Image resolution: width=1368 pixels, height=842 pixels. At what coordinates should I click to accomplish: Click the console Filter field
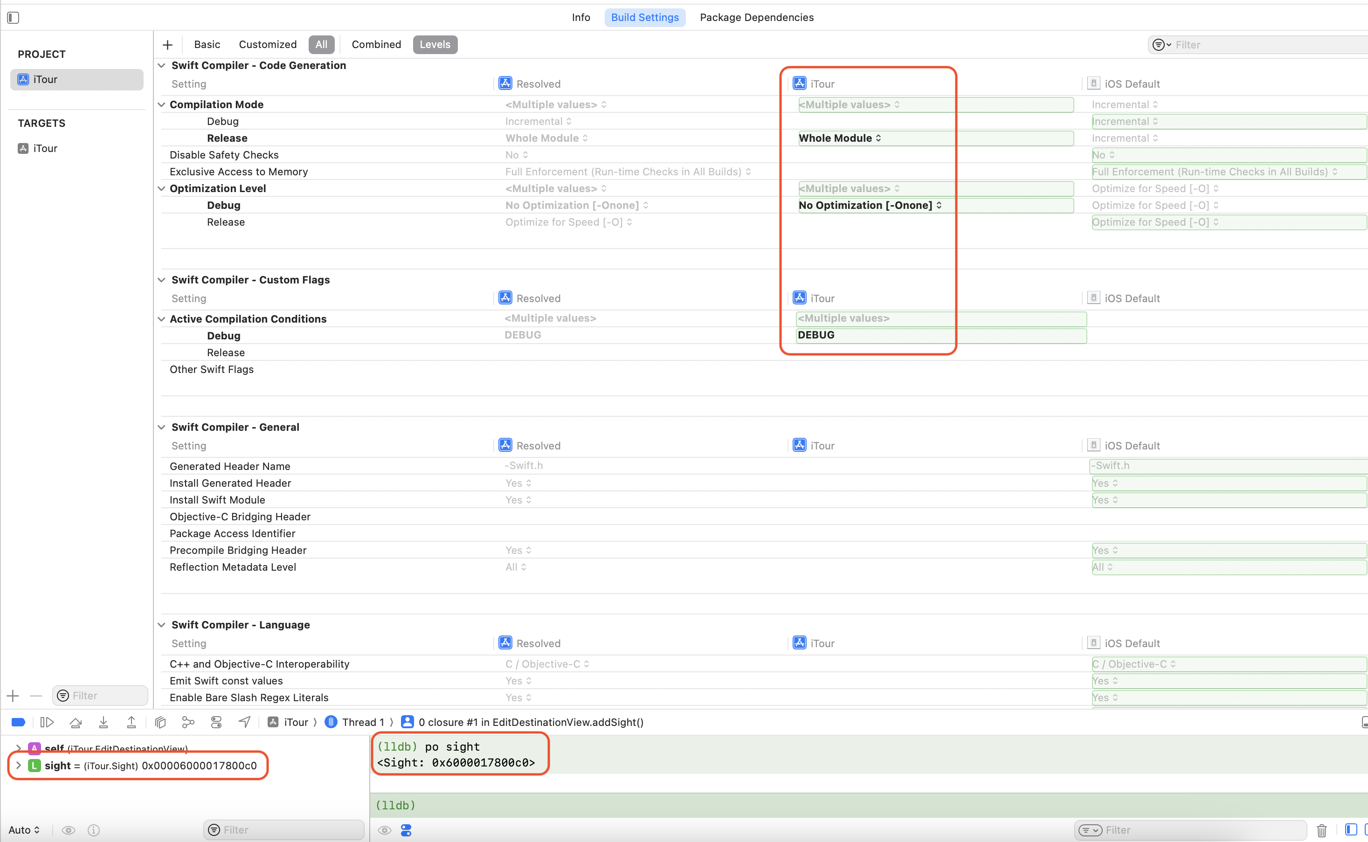pyautogui.click(x=1190, y=830)
